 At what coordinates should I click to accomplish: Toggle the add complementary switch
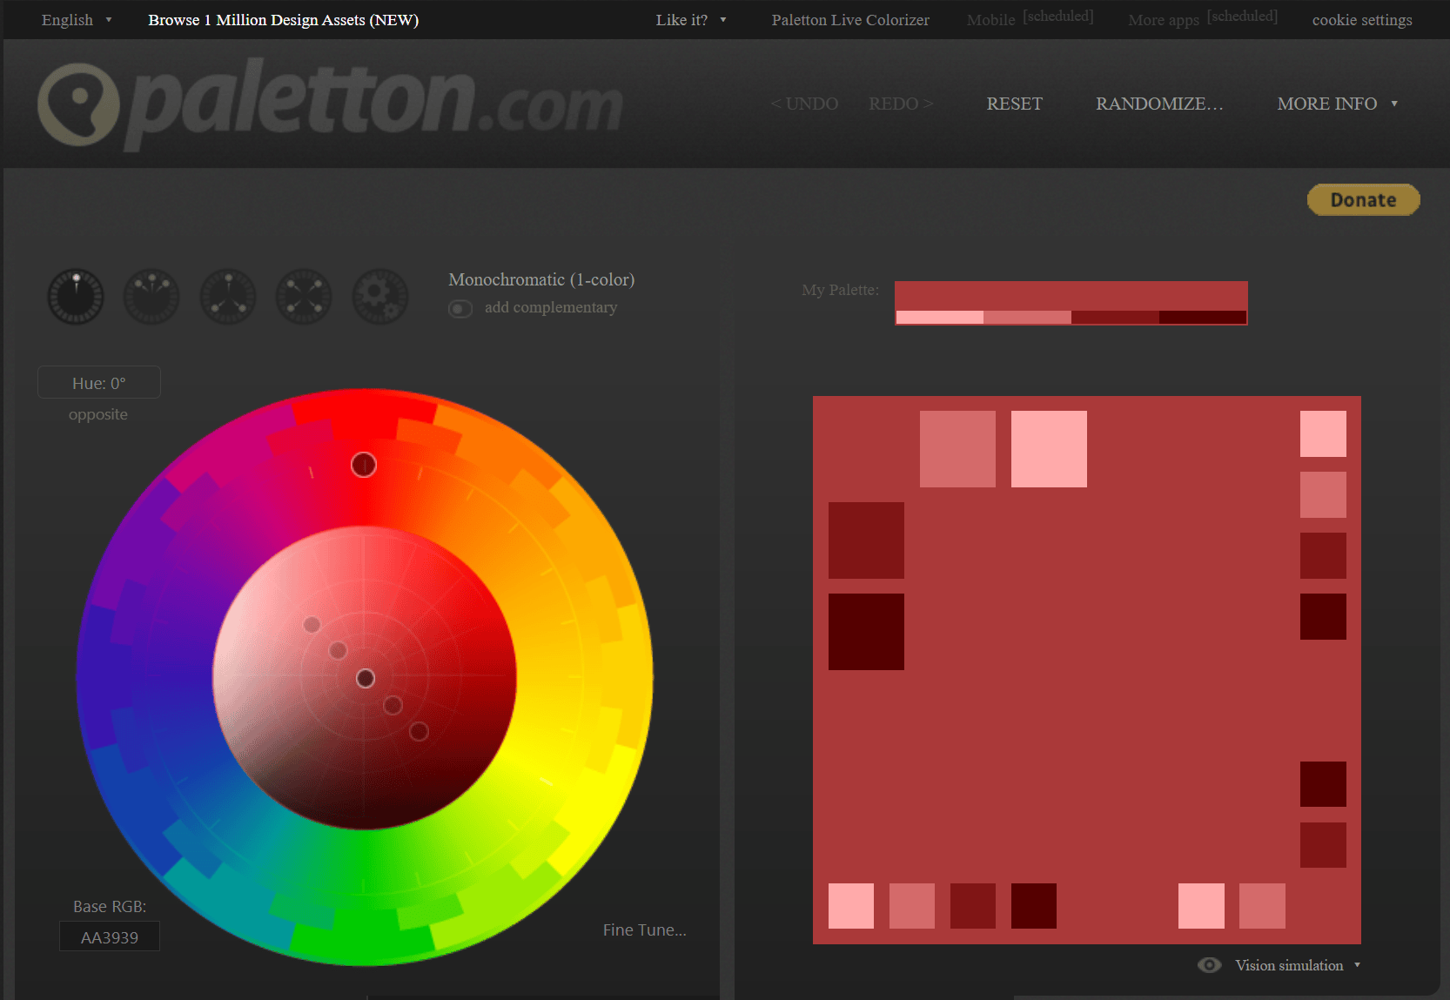(460, 309)
